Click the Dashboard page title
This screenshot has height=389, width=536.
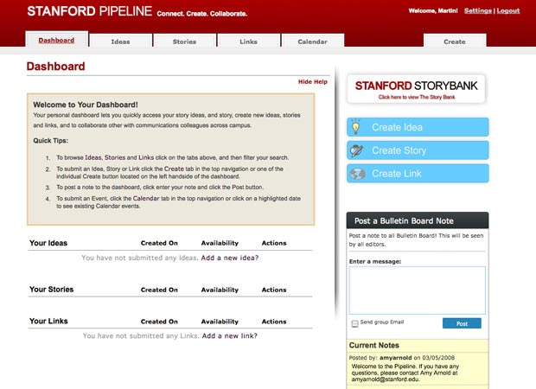(55, 66)
